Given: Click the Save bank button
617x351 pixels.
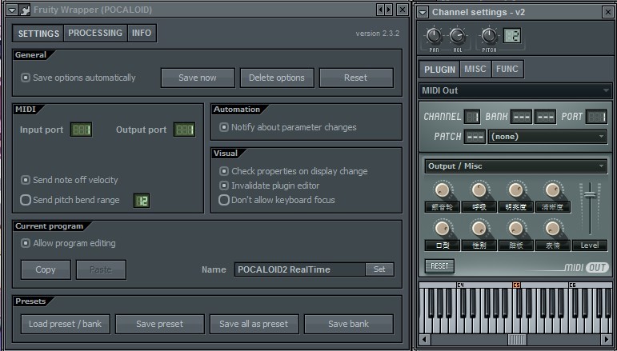Looking at the screenshot, I should click(349, 324).
